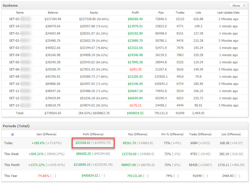This screenshot has width=250, height=183.
Task: Sort by the Trades column header
Action: 180,12
